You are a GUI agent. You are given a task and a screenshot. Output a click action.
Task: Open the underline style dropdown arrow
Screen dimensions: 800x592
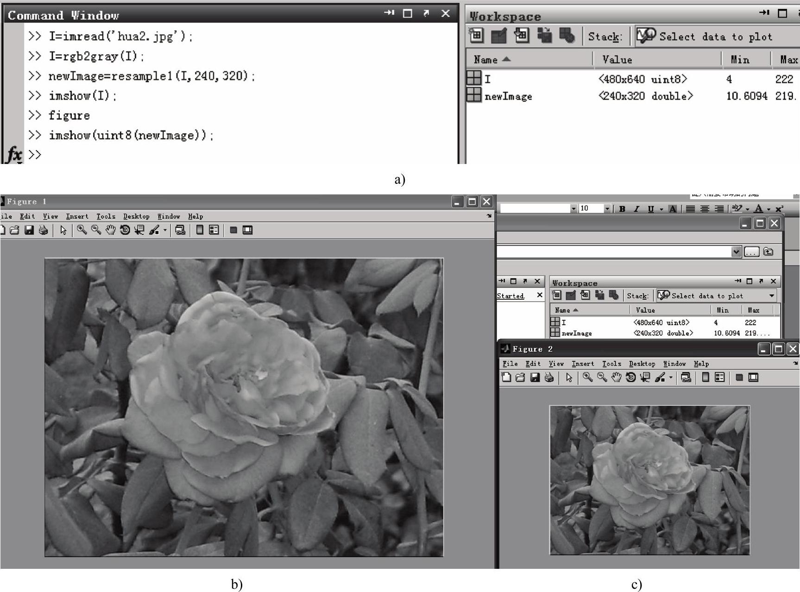(x=661, y=209)
